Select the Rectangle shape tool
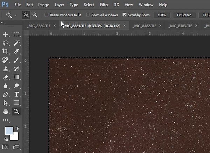This screenshot has width=210, height=153. tap(16, 103)
